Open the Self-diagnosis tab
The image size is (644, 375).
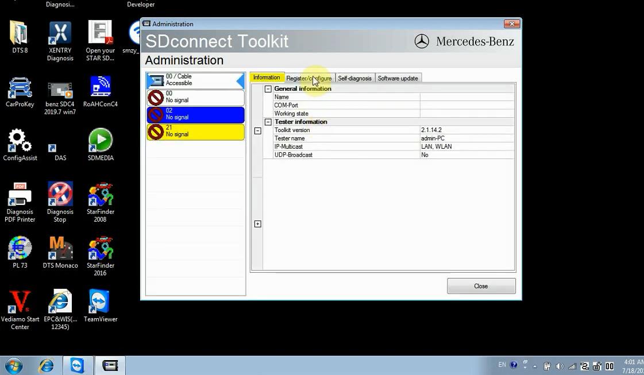click(354, 78)
